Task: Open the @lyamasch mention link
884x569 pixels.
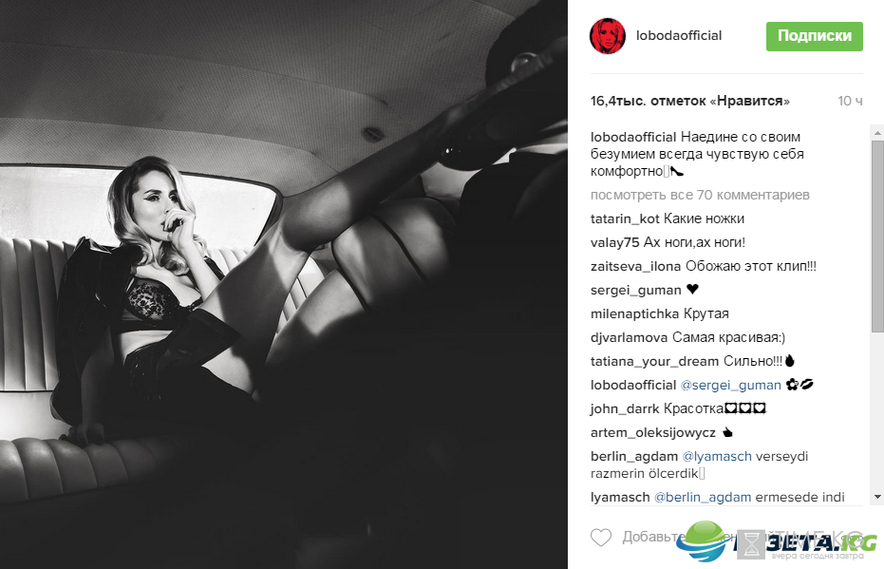Action: tap(717, 456)
